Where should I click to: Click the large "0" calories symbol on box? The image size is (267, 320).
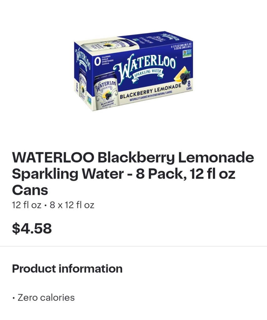(x=98, y=61)
